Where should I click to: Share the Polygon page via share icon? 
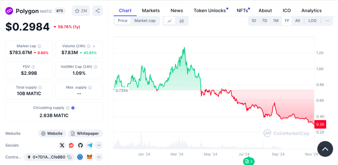click(97, 11)
